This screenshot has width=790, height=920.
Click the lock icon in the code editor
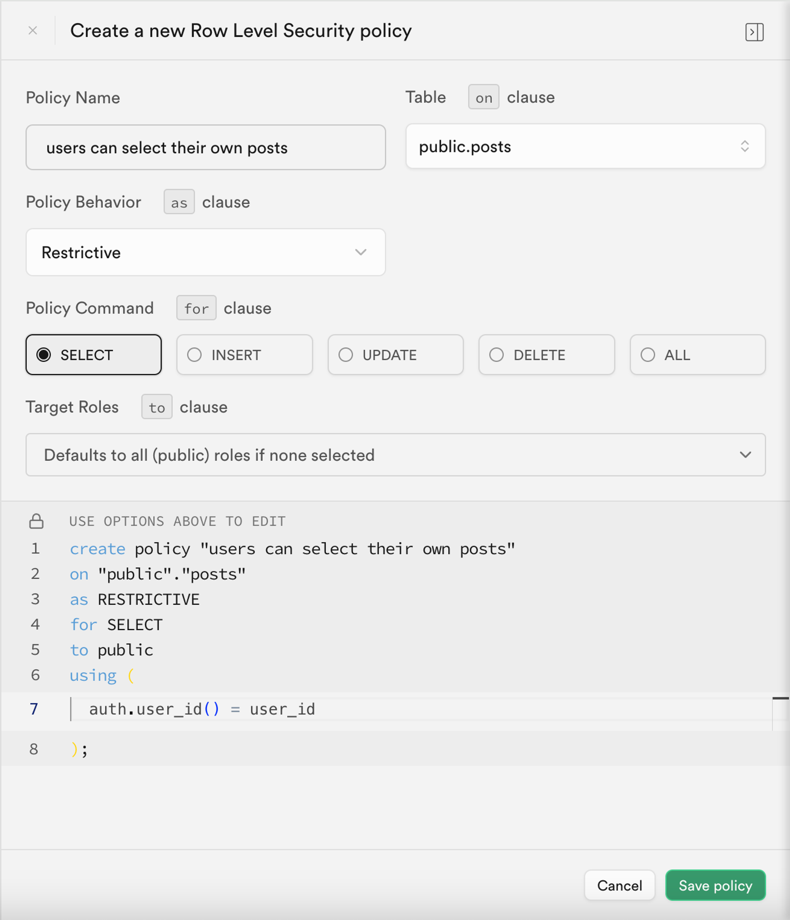point(36,520)
